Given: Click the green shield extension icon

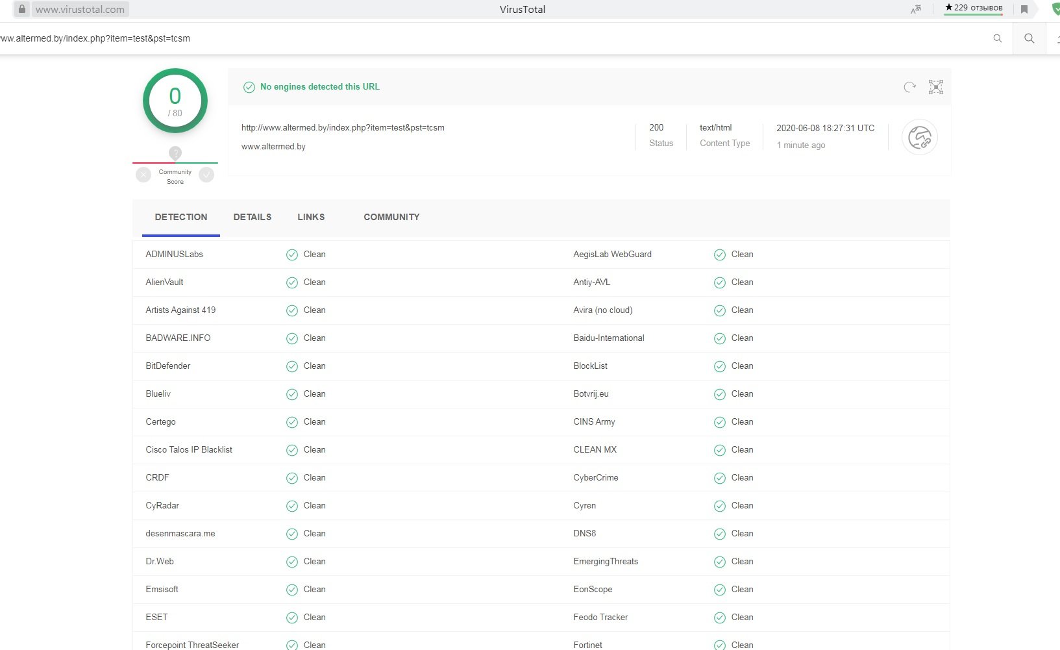Looking at the screenshot, I should (x=1055, y=9).
